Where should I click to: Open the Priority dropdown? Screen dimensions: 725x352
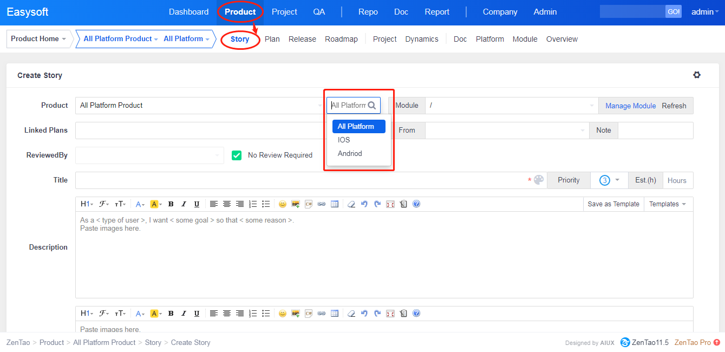tap(609, 180)
